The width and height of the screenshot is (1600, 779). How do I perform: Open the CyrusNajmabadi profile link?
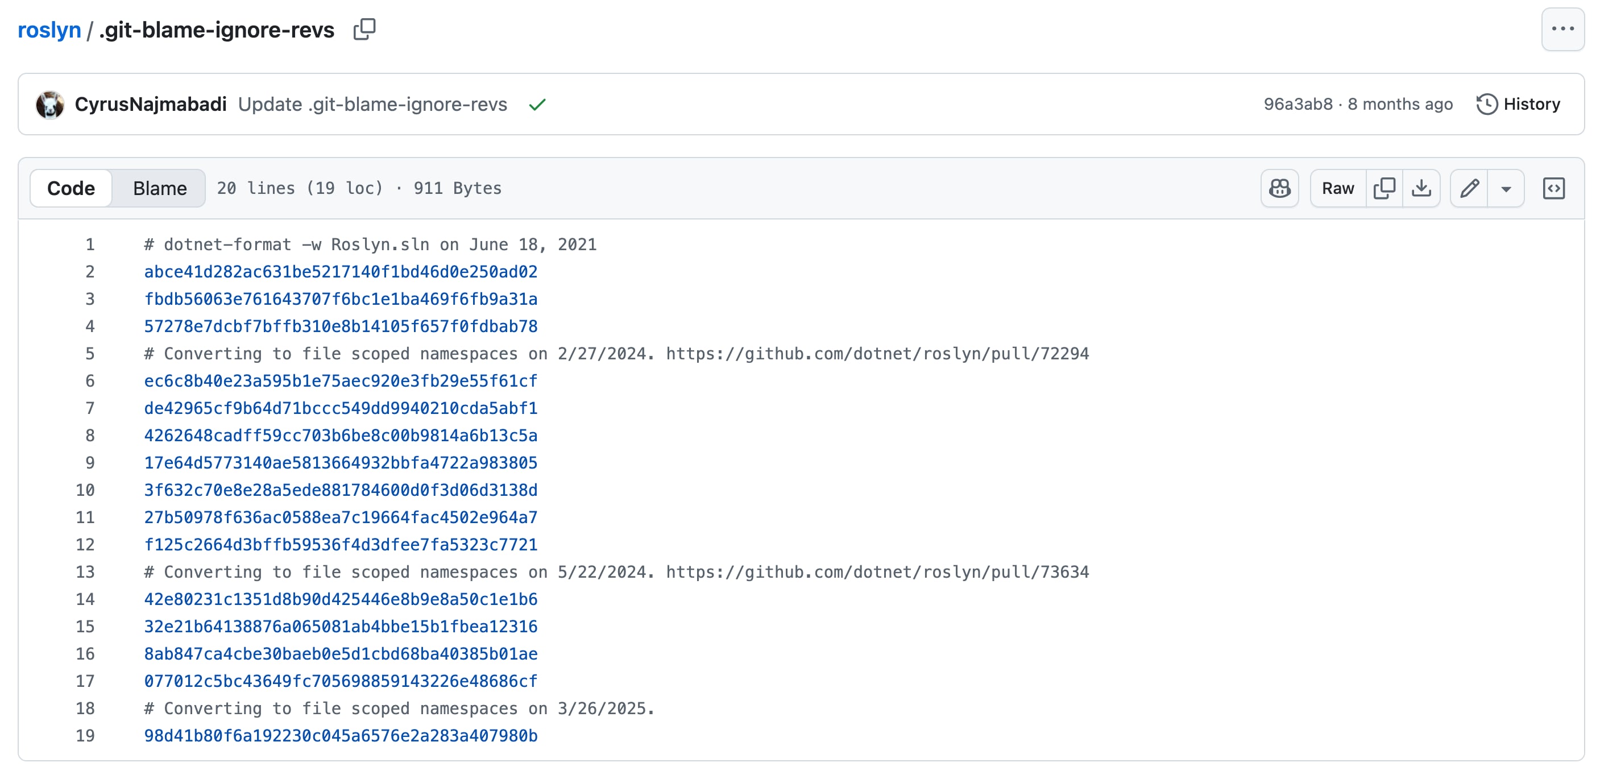coord(150,105)
